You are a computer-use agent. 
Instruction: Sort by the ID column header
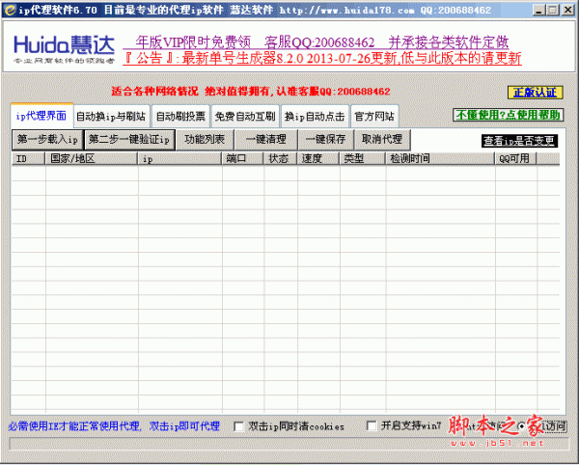tap(28, 158)
